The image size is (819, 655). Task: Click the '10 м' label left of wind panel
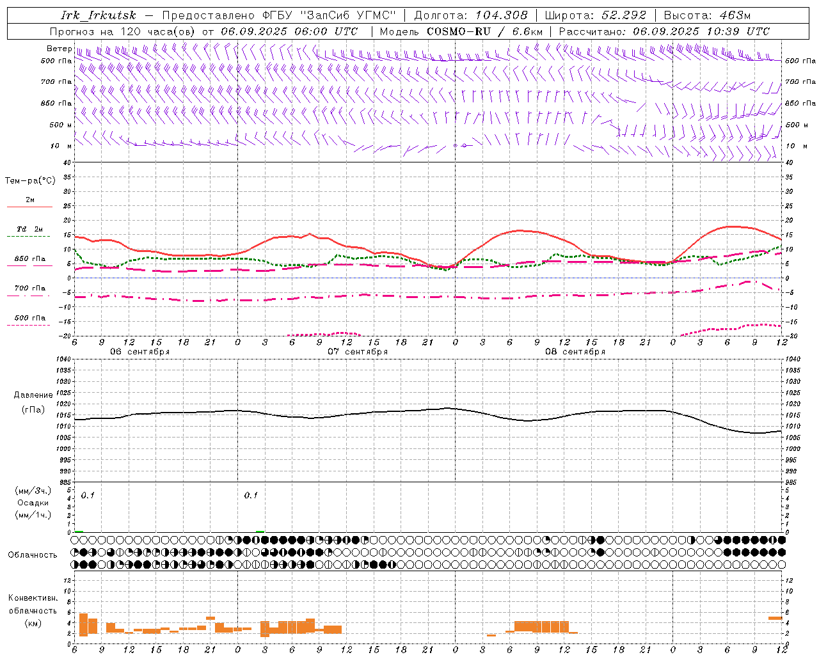[x=60, y=146]
